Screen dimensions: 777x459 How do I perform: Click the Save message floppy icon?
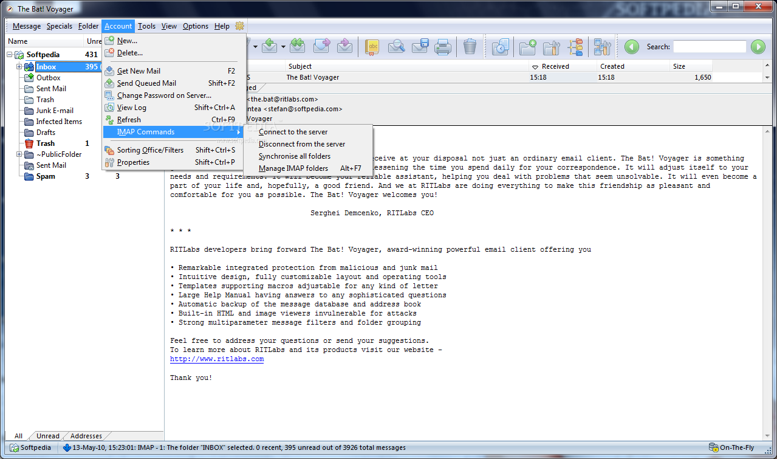[x=420, y=46]
